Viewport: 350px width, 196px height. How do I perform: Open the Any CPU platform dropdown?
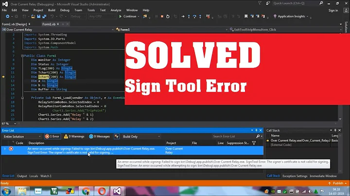click(x=103, y=16)
